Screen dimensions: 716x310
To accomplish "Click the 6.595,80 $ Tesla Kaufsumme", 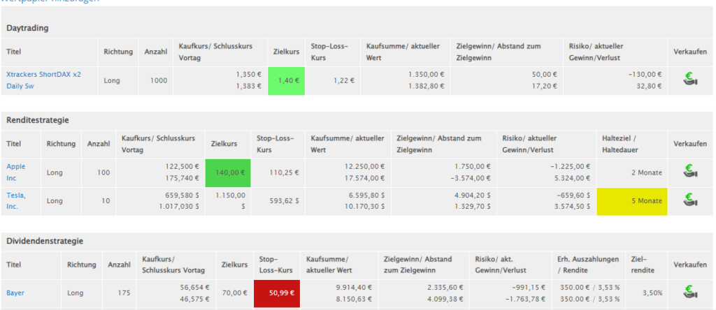I will (366, 195).
